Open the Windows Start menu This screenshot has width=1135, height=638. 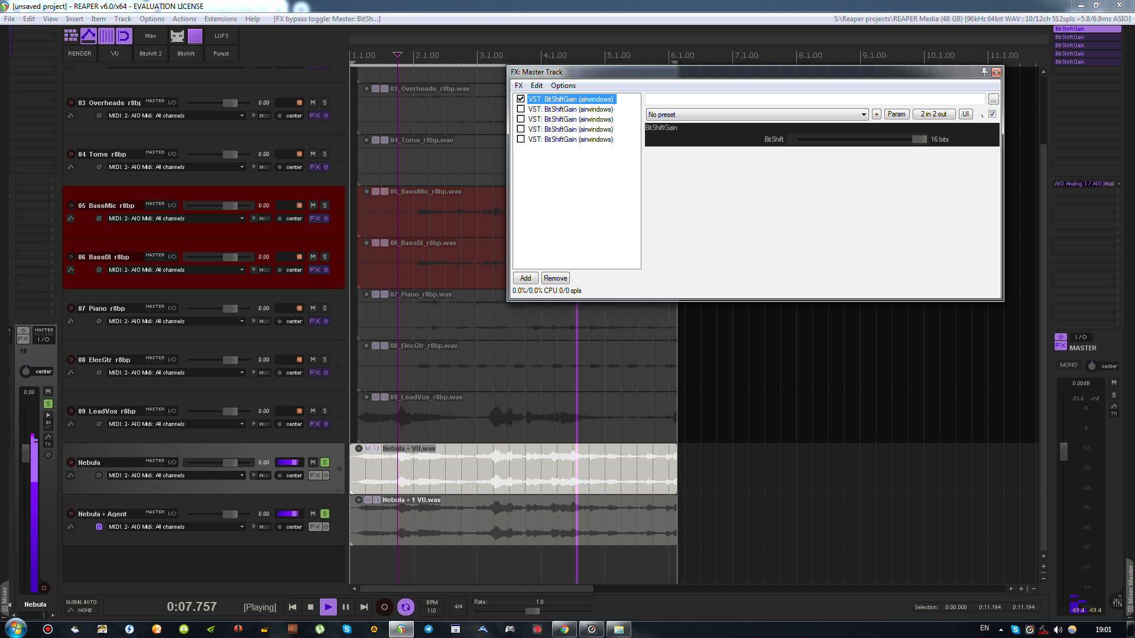(x=16, y=629)
